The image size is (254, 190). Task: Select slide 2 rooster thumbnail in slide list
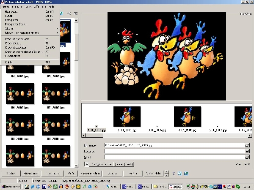(127, 117)
